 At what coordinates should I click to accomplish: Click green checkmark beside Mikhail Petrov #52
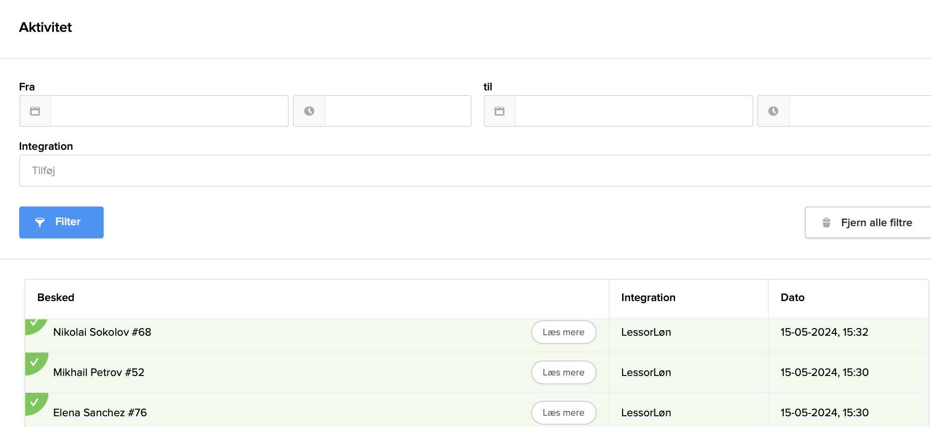(34, 362)
